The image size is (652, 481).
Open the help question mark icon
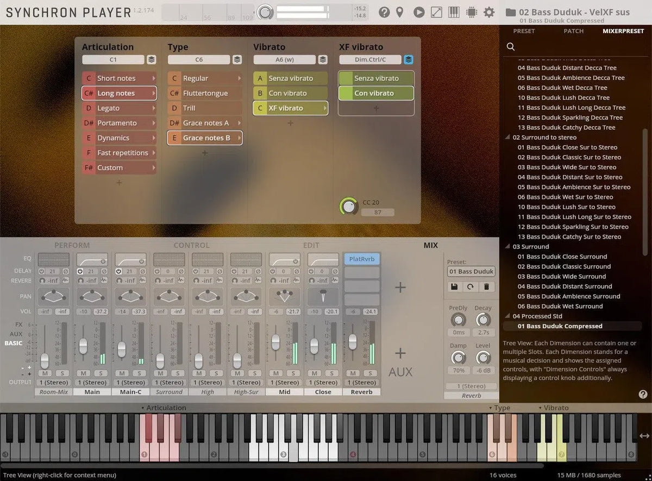tap(384, 12)
